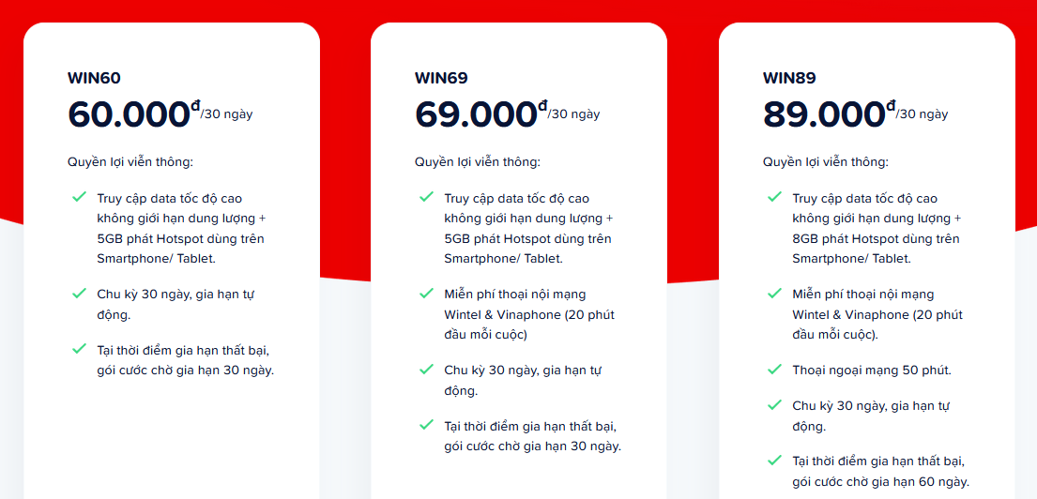Click 'Quyền lợi viễn thông' heading in WIN60 card
This screenshot has width=1037, height=499.
(130, 162)
